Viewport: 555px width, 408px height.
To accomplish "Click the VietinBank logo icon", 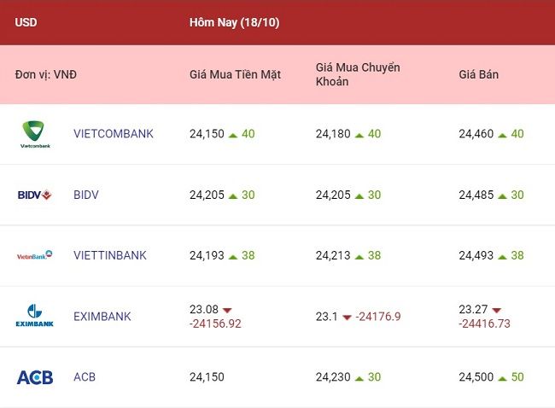I will click(x=35, y=255).
